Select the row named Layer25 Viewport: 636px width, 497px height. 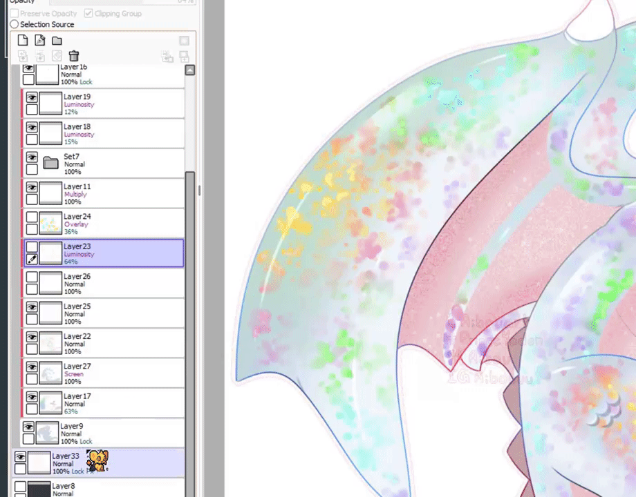(x=104, y=313)
